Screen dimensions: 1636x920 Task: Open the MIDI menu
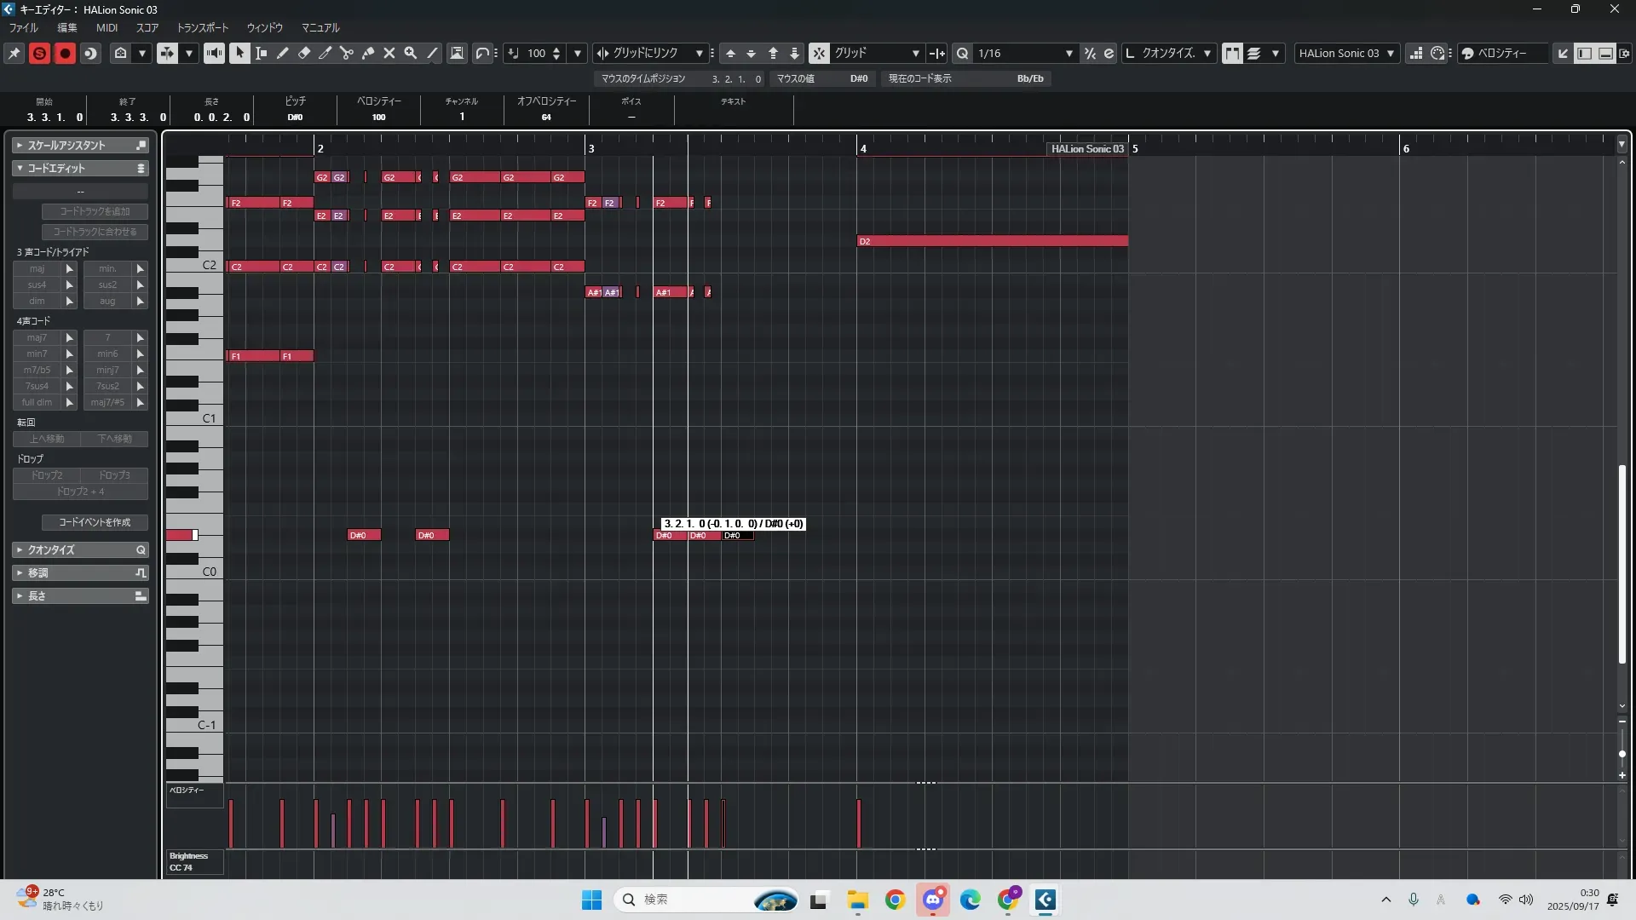pos(107,27)
